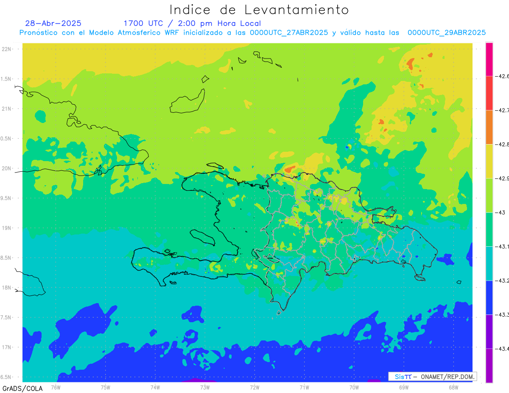Click the legend value '-42.6'
The height and width of the screenshot is (393, 509).
point(502,76)
